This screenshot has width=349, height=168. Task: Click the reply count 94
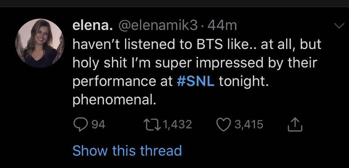tap(98, 125)
